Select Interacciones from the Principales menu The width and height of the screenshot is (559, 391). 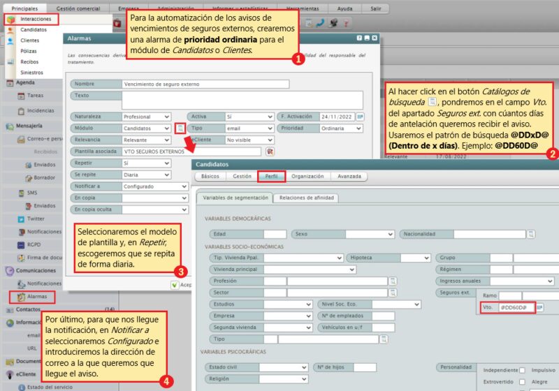click(x=36, y=20)
